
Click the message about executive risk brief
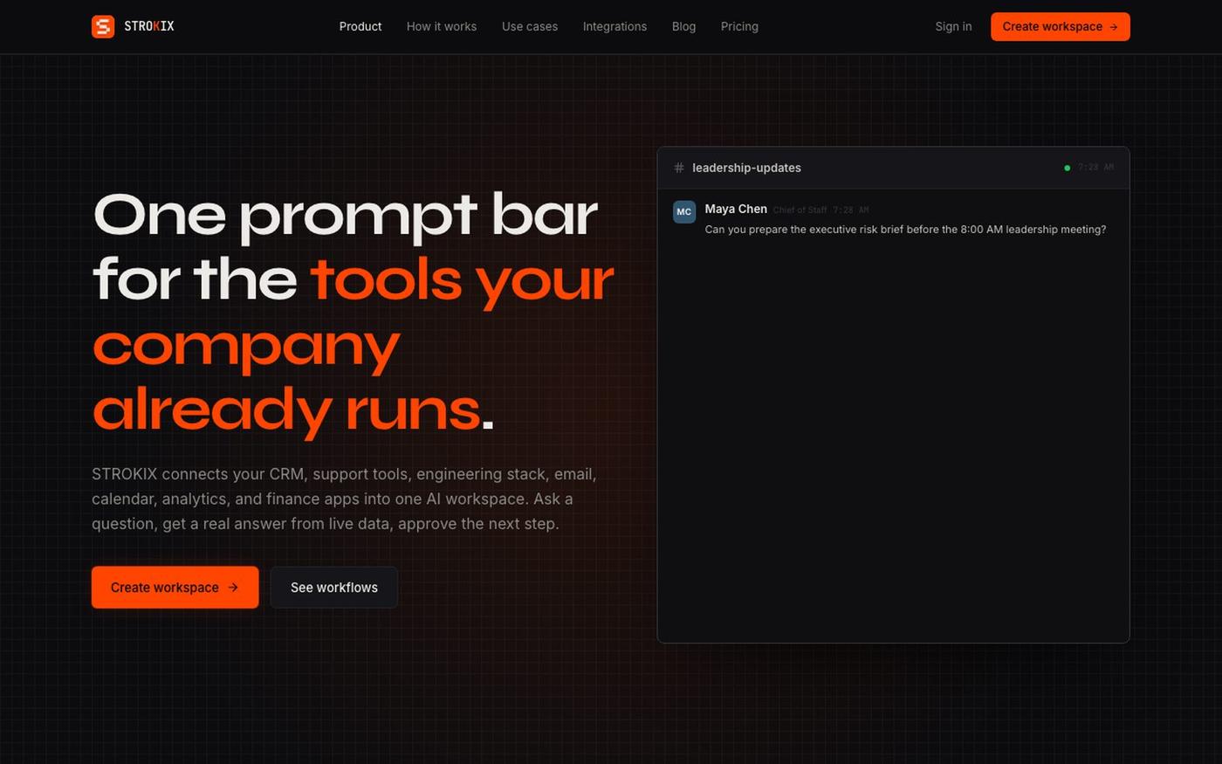coord(905,230)
